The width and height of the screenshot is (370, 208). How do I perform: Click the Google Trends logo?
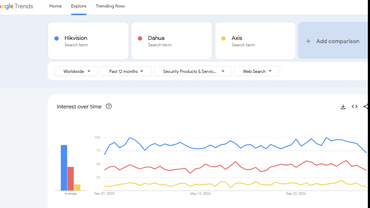[16, 6]
